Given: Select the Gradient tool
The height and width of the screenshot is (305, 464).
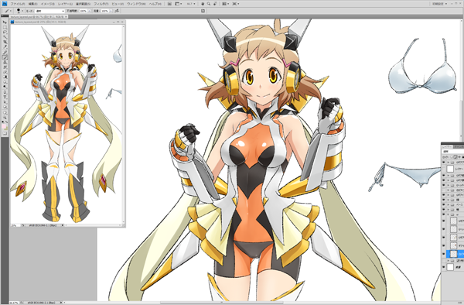Looking at the screenshot, I should point(5,77).
